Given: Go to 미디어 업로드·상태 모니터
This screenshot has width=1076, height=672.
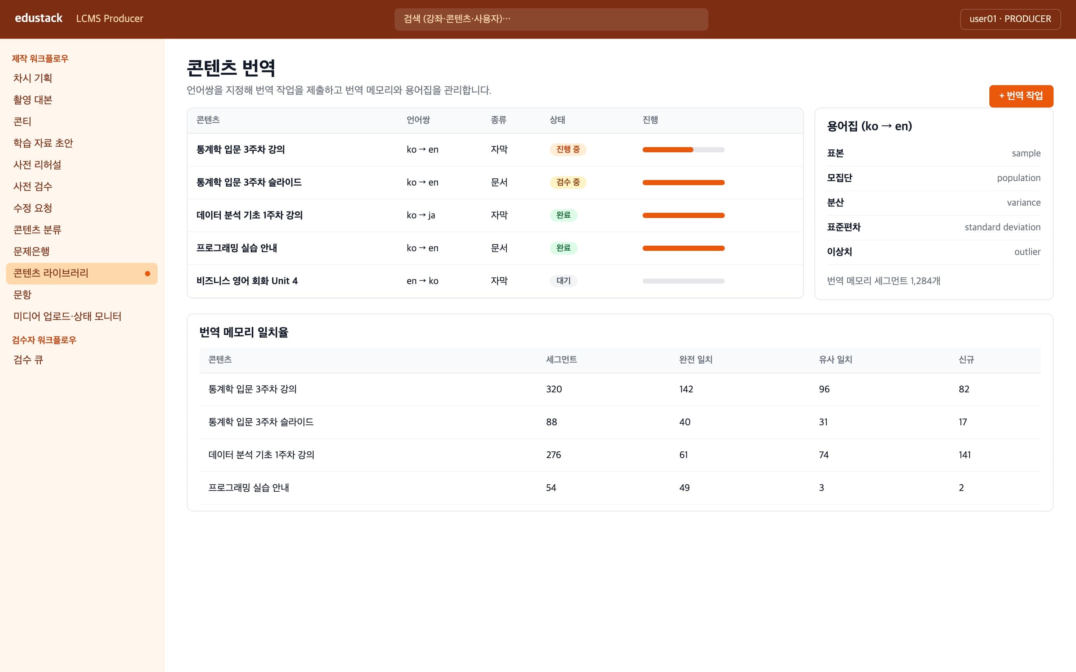Looking at the screenshot, I should point(82,317).
